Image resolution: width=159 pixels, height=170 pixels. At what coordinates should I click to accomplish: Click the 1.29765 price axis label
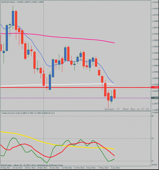(155, 72)
